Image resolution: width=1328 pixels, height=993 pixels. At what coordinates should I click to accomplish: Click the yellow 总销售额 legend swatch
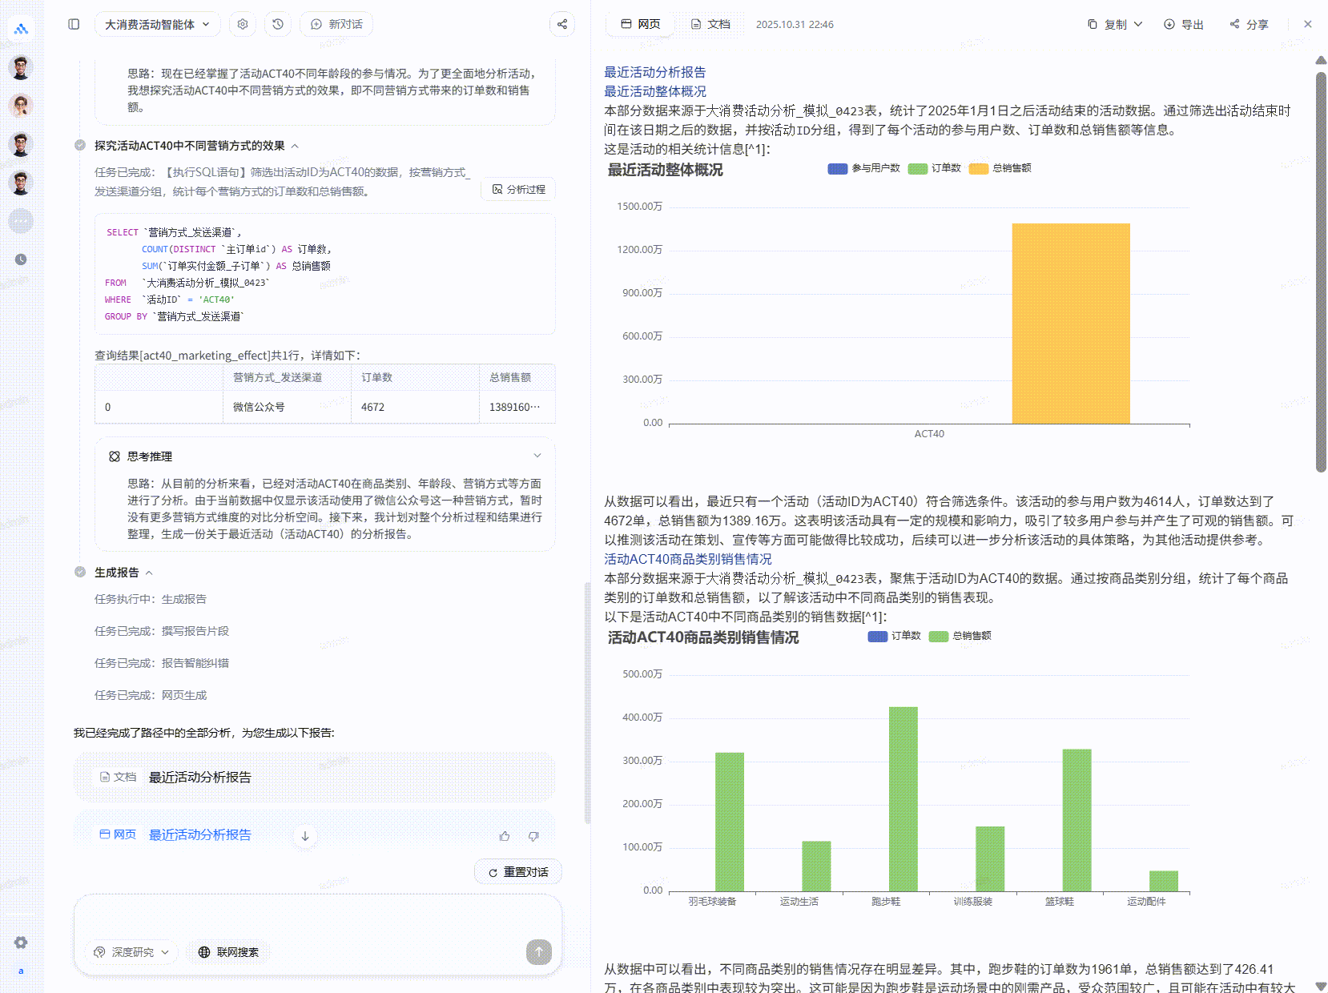click(978, 168)
